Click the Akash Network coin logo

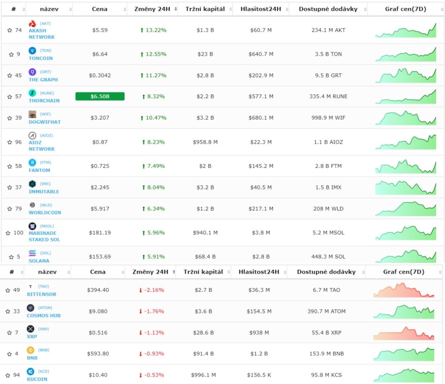pos(32,24)
